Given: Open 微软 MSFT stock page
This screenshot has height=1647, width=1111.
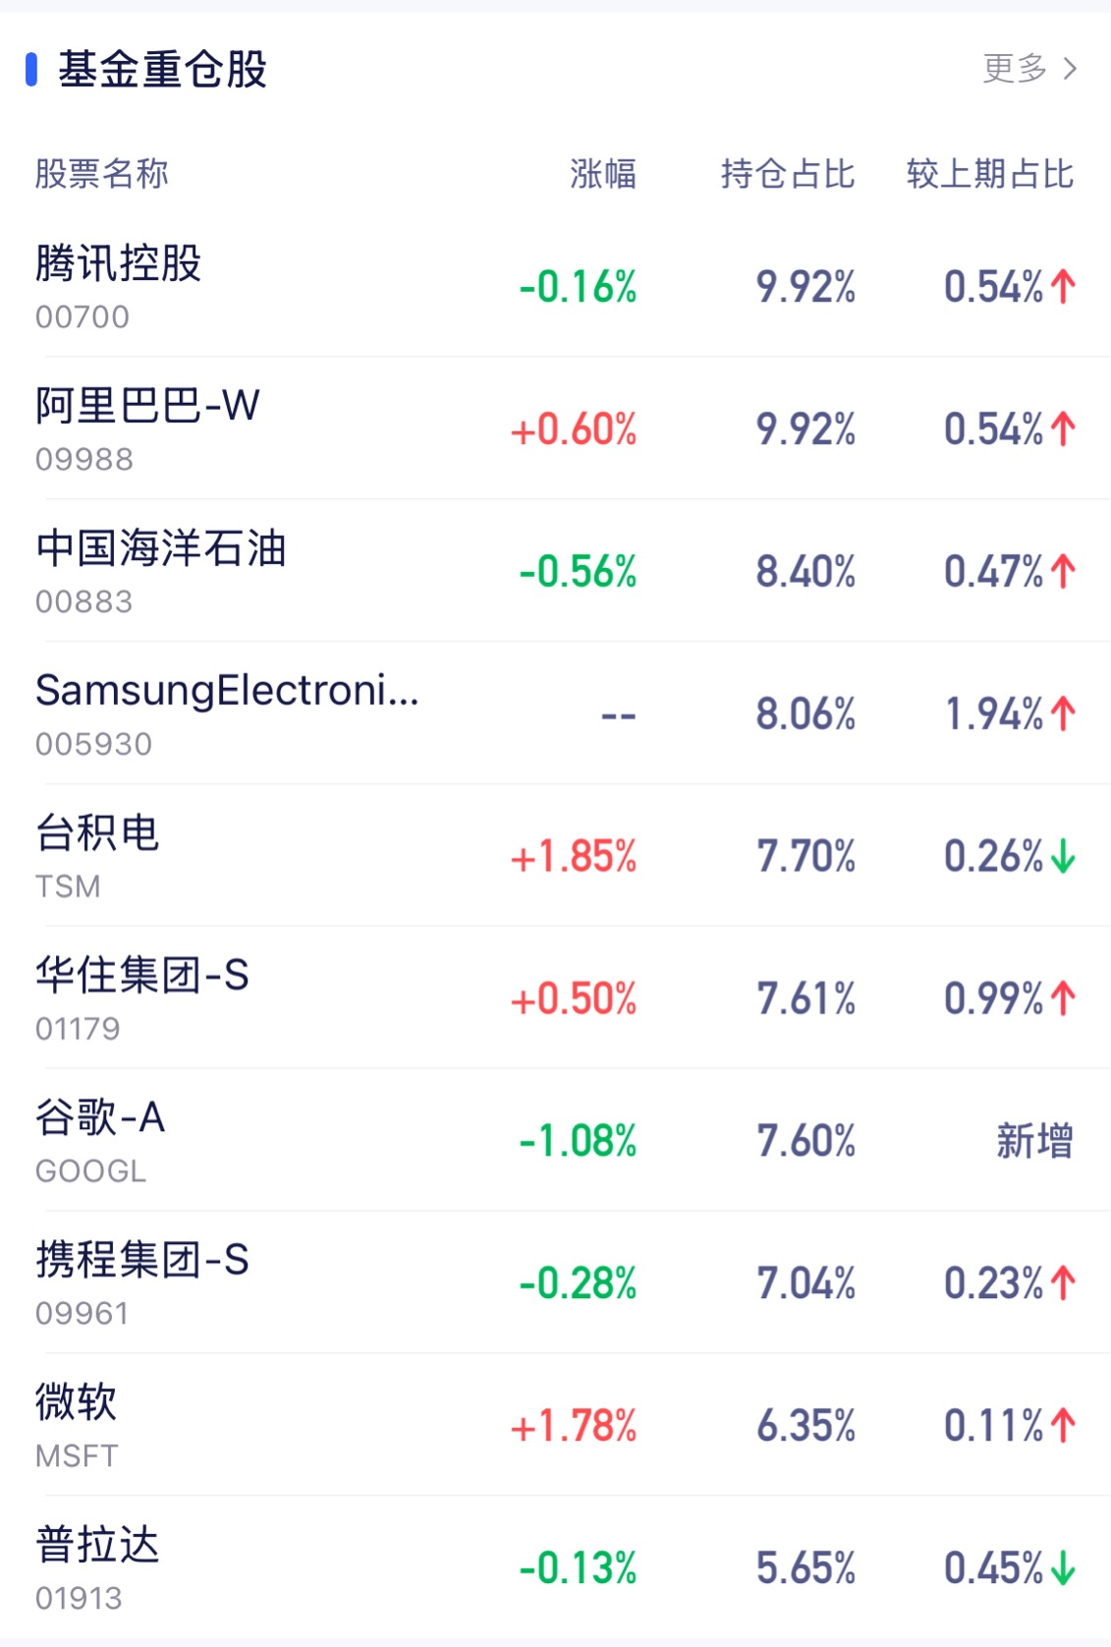Looking at the screenshot, I should (x=77, y=1403).
